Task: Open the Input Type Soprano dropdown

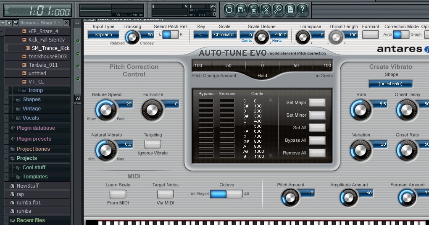Action: click(x=103, y=34)
